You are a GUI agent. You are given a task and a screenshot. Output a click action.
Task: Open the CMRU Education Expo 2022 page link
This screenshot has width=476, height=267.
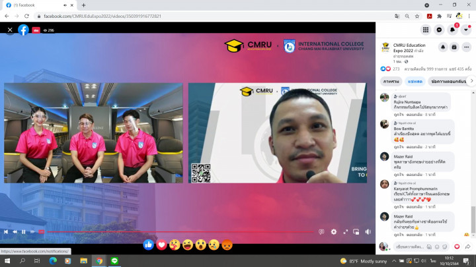pos(409,48)
